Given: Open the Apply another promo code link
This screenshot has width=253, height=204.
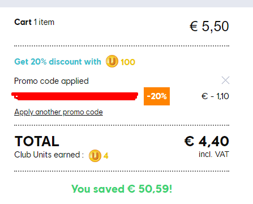Looking at the screenshot, I should tap(58, 112).
